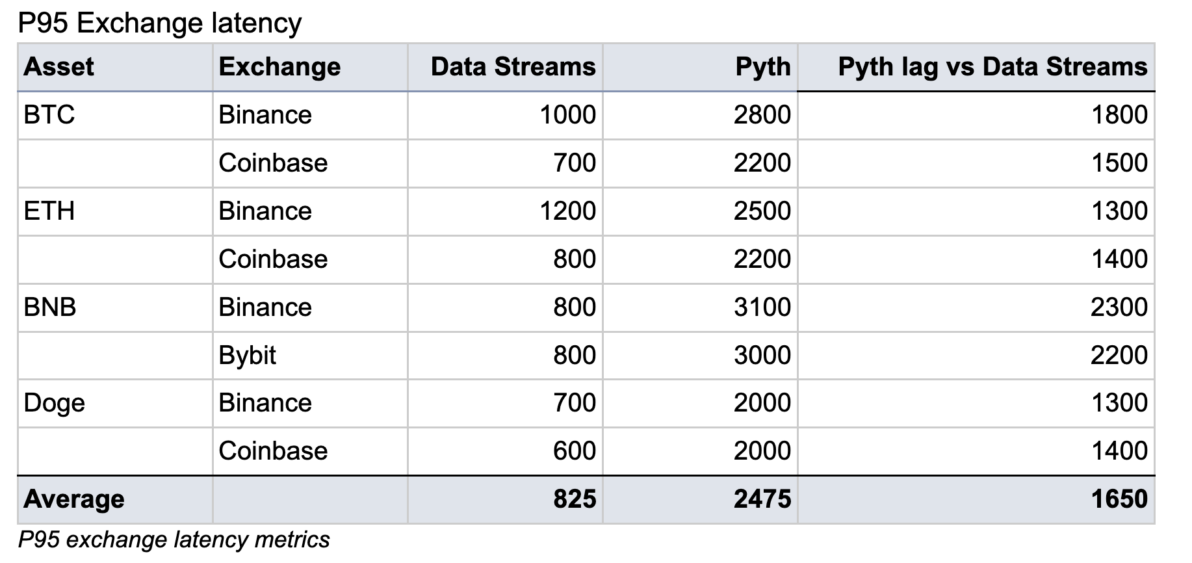The height and width of the screenshot is (563, 1192).
Task: Click the P95 Exchange latency title
Action: coord(160,23)
